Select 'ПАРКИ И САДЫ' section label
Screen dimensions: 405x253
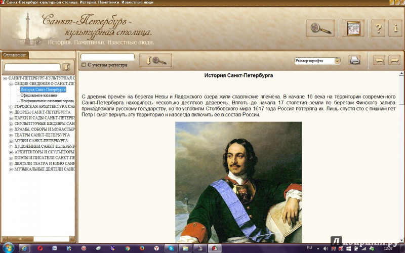click(x=45, y=118)
